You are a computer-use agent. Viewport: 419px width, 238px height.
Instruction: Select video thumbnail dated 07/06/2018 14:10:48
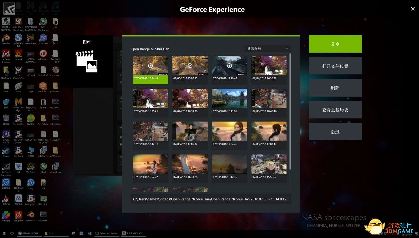(x=230, y=70)
